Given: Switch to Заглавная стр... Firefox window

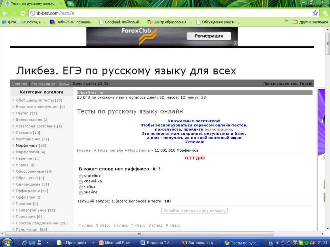Looking at the screenshot, I should click(200, 242).
